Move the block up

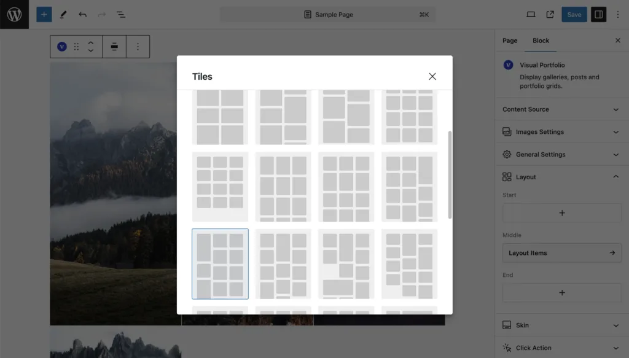coord(91,42)
